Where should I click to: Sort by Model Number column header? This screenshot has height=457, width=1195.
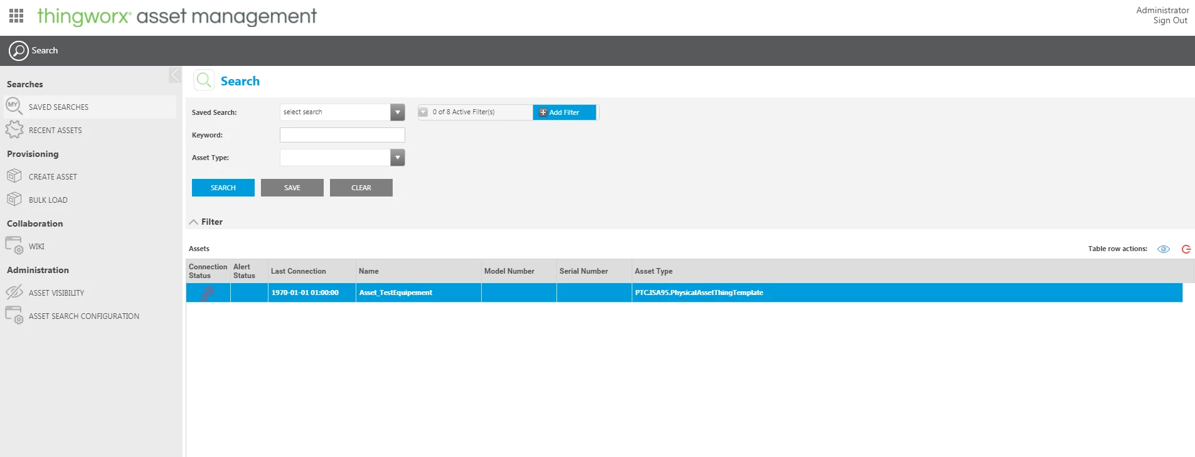tap(519, 271)
